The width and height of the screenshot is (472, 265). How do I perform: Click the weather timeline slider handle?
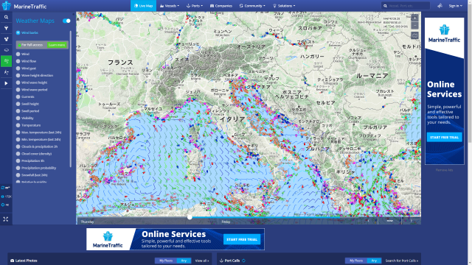tap(190, 217)
